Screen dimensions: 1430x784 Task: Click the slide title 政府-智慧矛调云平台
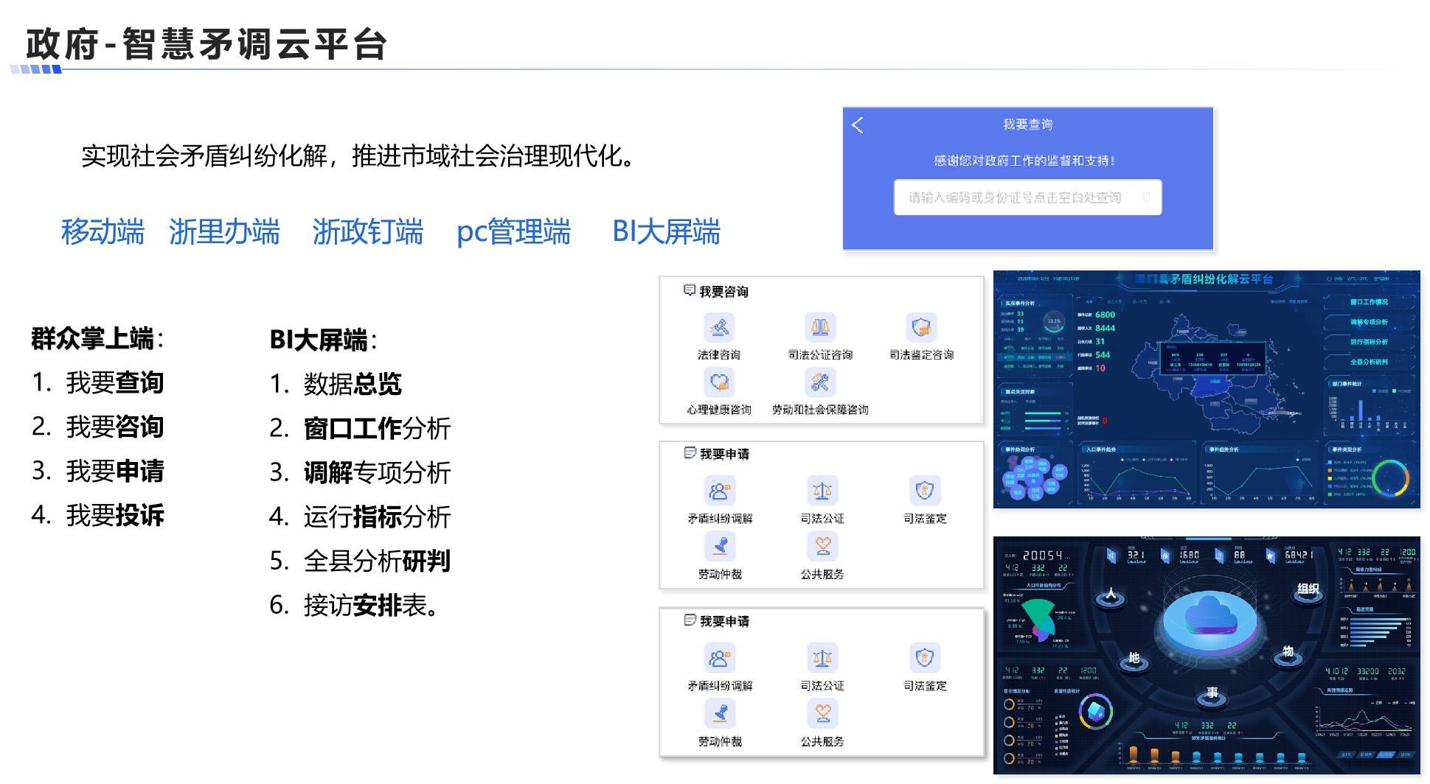coord(206,44)
